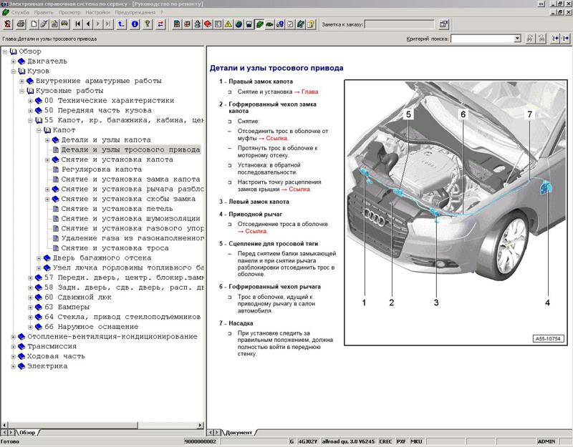573x447 pixels.
Task: Click the red hourglass exit icon in toolbar
Action: pyautogui.click(x=8, y=24)
